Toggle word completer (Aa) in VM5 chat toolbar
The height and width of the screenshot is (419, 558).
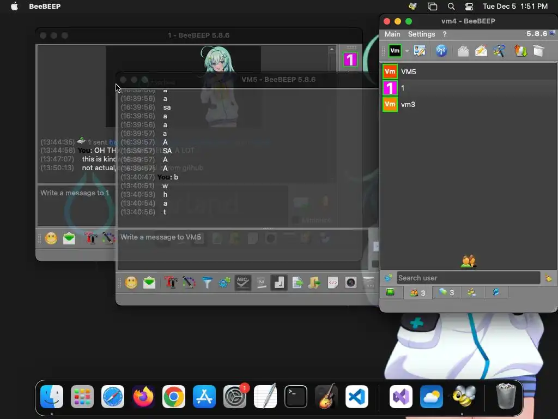point(261,283)
